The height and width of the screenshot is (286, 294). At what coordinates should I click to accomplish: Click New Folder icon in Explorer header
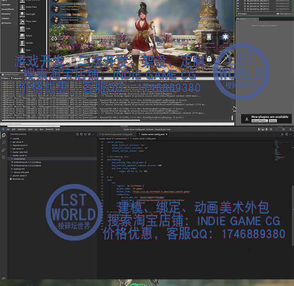82,134
